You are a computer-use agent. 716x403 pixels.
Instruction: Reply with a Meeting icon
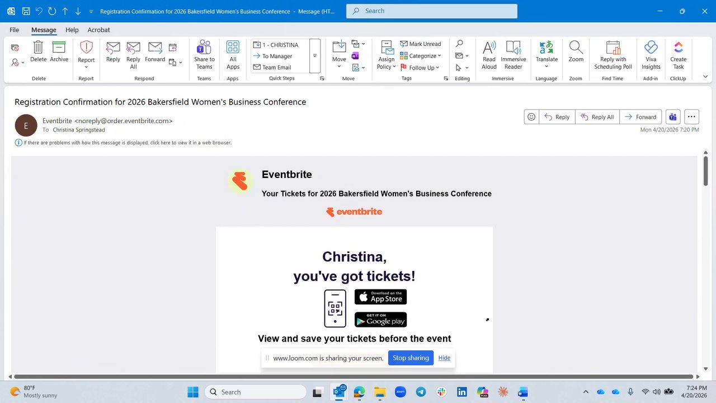[173, 48]
